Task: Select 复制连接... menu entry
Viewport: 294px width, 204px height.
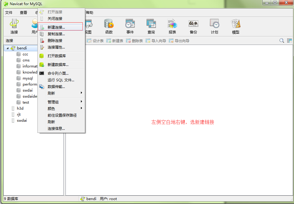Action: pos(61,34)
